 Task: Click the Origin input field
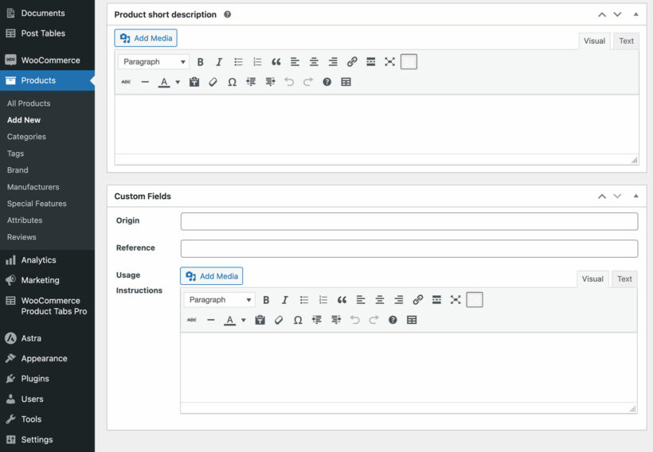click(409, 221)
